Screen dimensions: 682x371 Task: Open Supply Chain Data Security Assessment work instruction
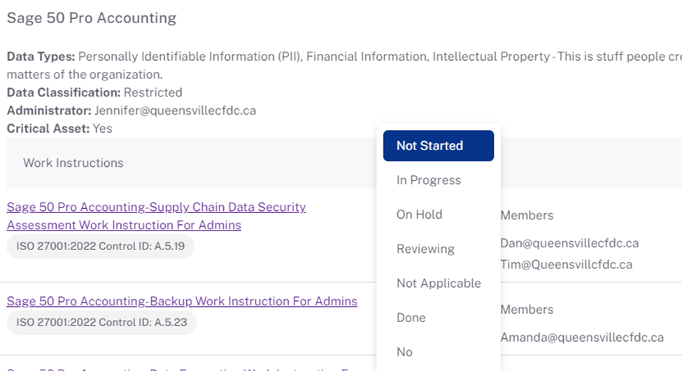156,216
